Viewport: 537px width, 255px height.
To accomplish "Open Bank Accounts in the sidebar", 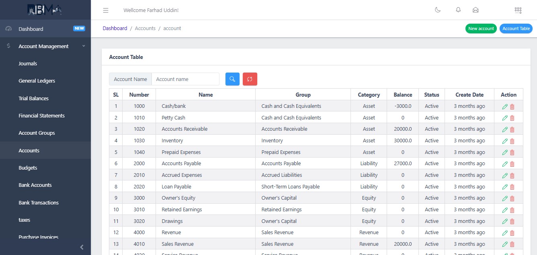I will (x=45, y=185).
